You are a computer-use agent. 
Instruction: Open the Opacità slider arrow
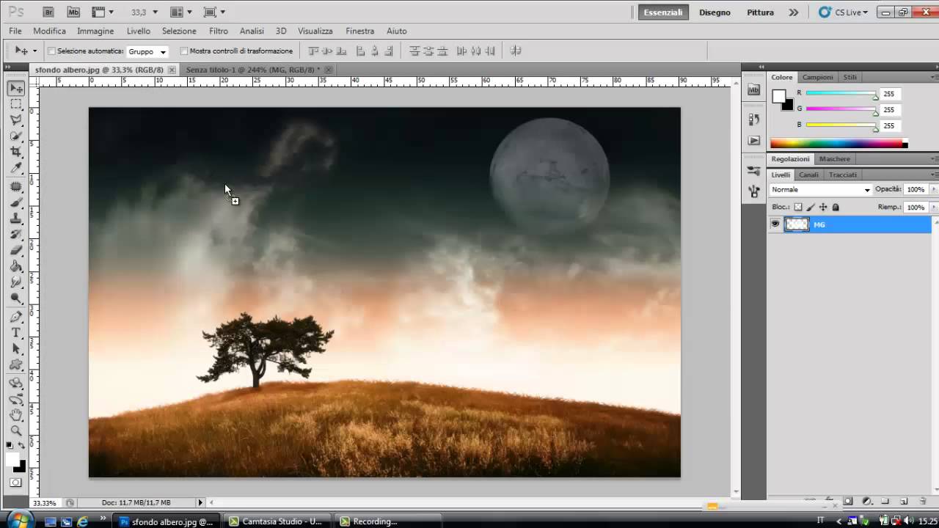[934, 189]
